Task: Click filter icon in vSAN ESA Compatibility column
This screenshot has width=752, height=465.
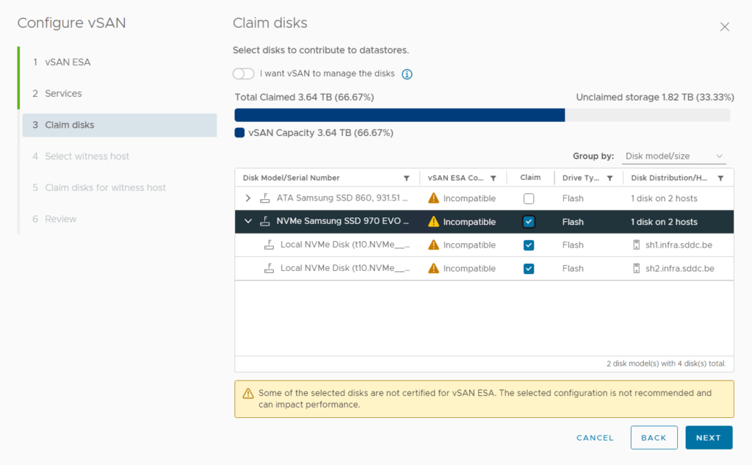Action: (493, 179)
